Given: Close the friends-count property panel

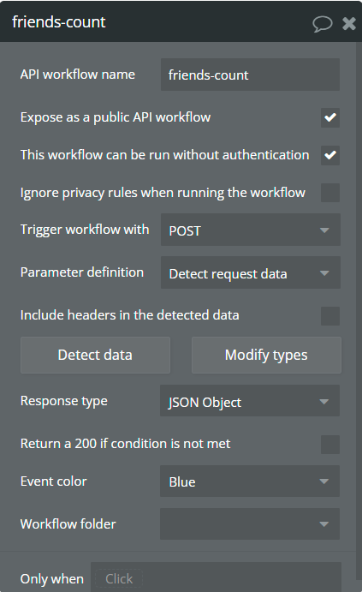Looking at the screenshot, I should coord(349,23).
